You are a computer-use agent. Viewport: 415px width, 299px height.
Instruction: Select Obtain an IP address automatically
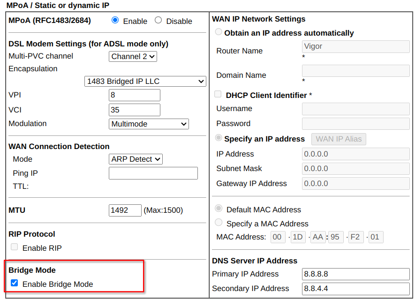(x=219, y=32)
